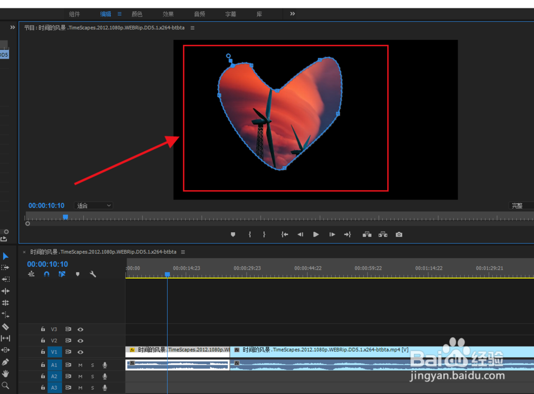Switch to 效果 workspace
Screen dimensions: 534x394
point(168,14)
